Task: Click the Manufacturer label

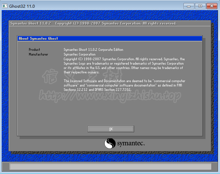Action: click(38, 54)
